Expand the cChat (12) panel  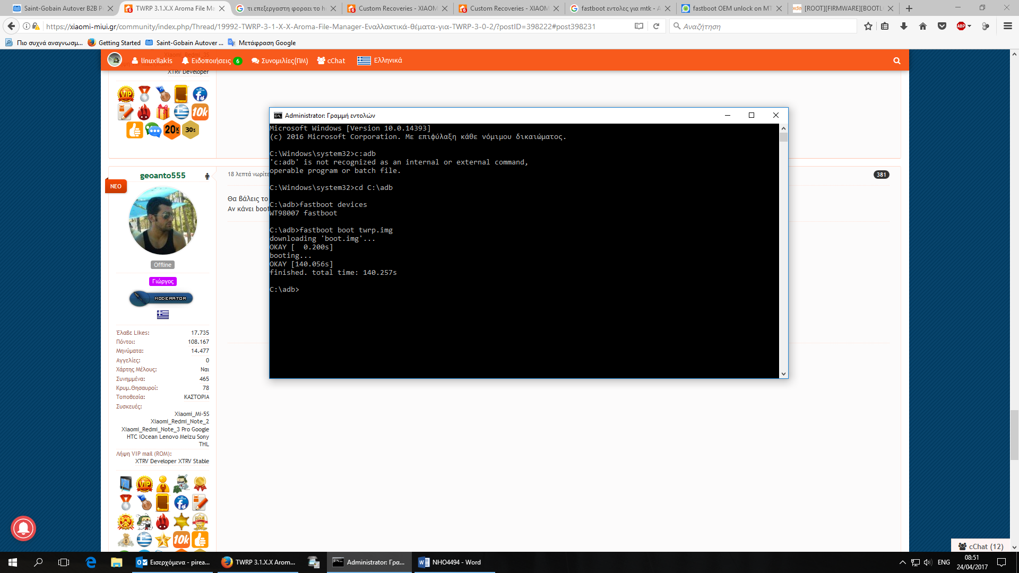(981, 546)
